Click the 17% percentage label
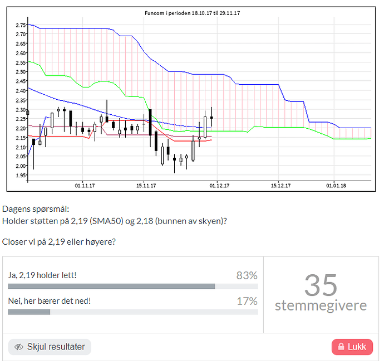The height and width of the screenshot is (364, 384). [247, 301]
